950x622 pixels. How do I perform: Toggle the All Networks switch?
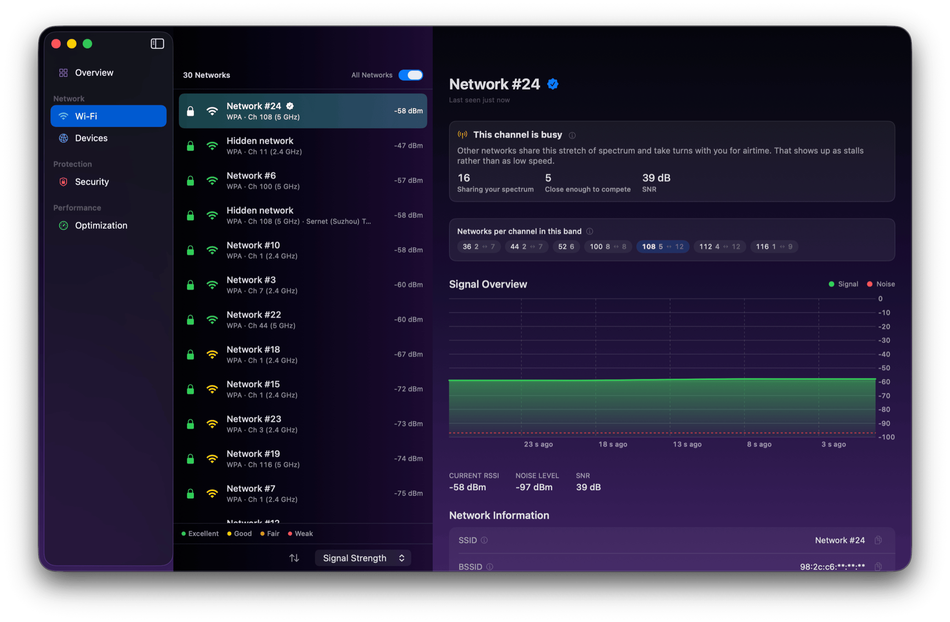click(411, 75)
